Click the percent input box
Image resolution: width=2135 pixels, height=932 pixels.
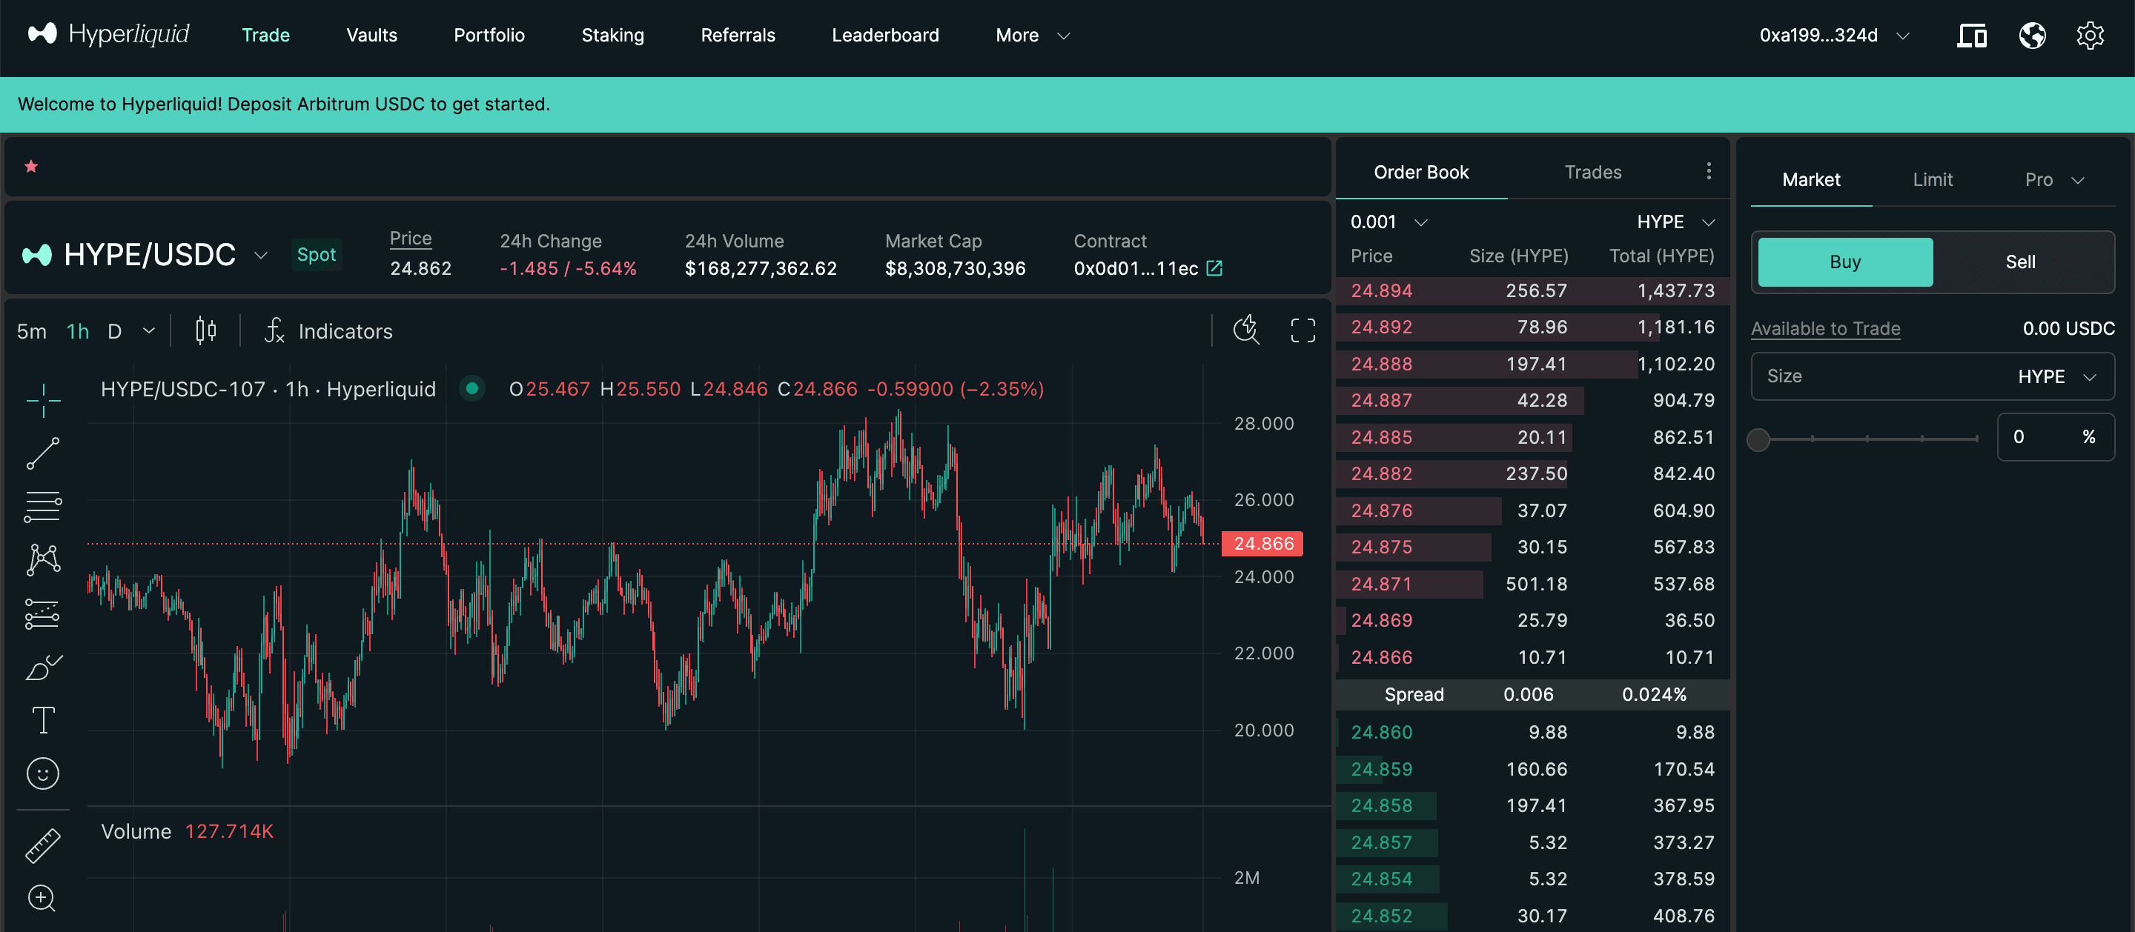[2056, 436]
